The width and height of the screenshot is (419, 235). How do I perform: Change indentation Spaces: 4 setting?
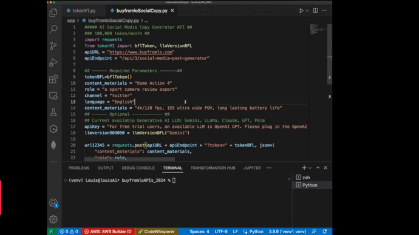200,231
